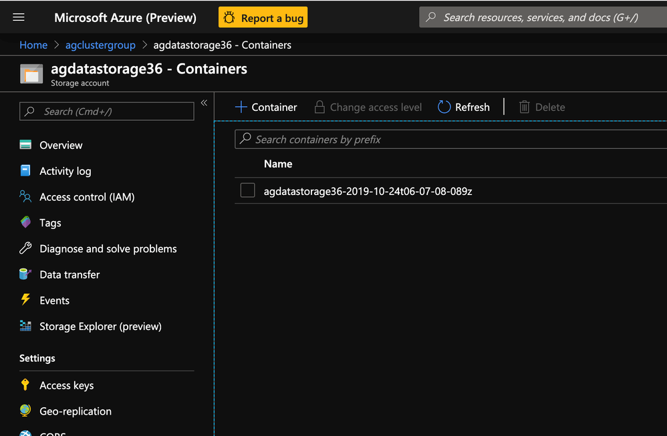This screenshot has height=436, width=667.
Task: Click the Storage Explorer (preview) icon
Action: (25, 326)
